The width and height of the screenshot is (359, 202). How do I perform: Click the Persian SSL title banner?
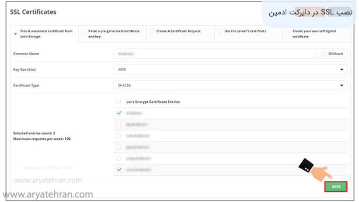tap(309, 12)
